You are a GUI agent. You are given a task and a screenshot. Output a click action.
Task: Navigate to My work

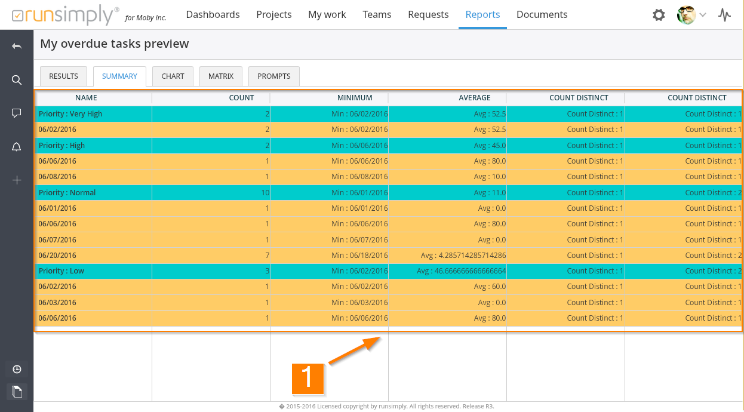[327, 14]
